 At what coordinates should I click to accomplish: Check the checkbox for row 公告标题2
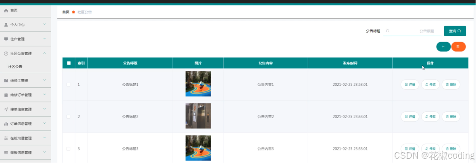click(69, 117)
